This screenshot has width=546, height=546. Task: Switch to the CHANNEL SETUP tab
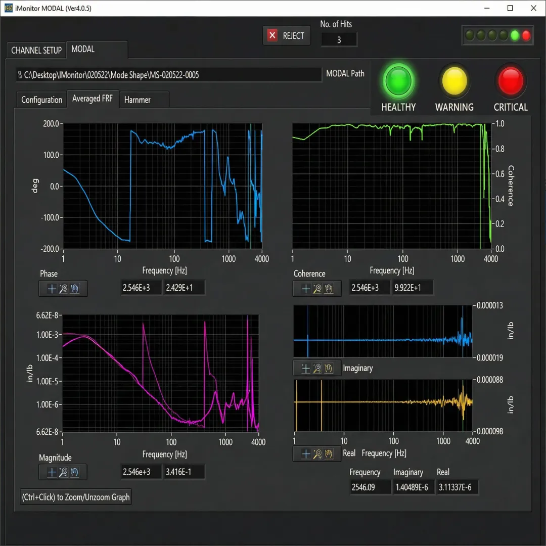[36, 50]
